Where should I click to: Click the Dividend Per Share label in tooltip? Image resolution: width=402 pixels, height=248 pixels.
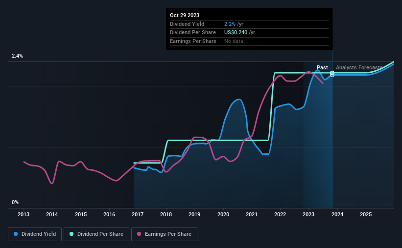pos(193,33)
